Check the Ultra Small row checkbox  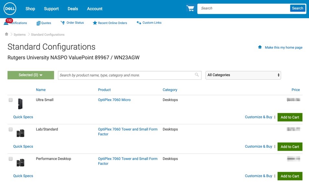click(11, 100)
